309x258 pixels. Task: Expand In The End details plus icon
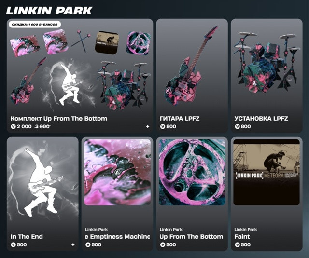coord(73,244)
